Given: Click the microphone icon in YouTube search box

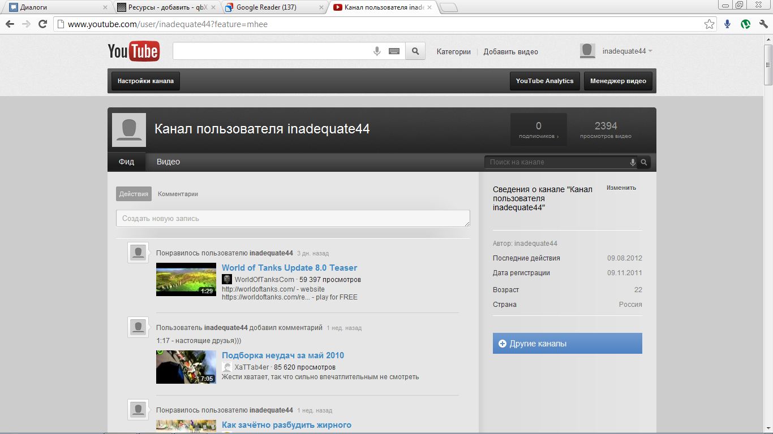Looking at the screenshot, I should pos(377,51).
